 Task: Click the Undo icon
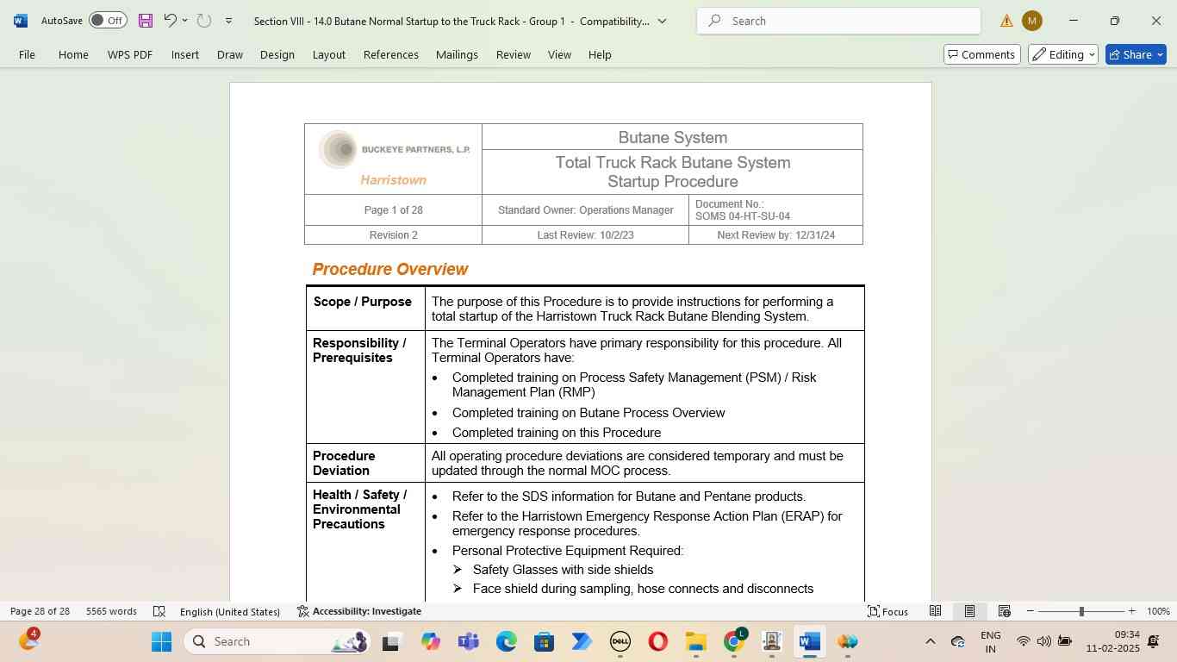point(170,20)
